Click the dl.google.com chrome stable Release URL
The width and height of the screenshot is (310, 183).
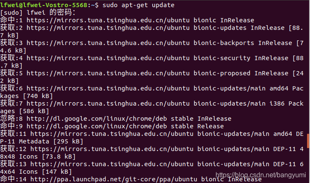pyautogui.click(x=97, y=126)
